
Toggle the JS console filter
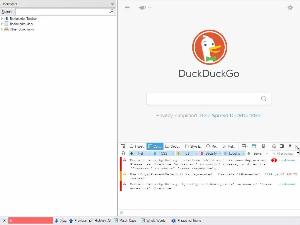click(185, 154)
